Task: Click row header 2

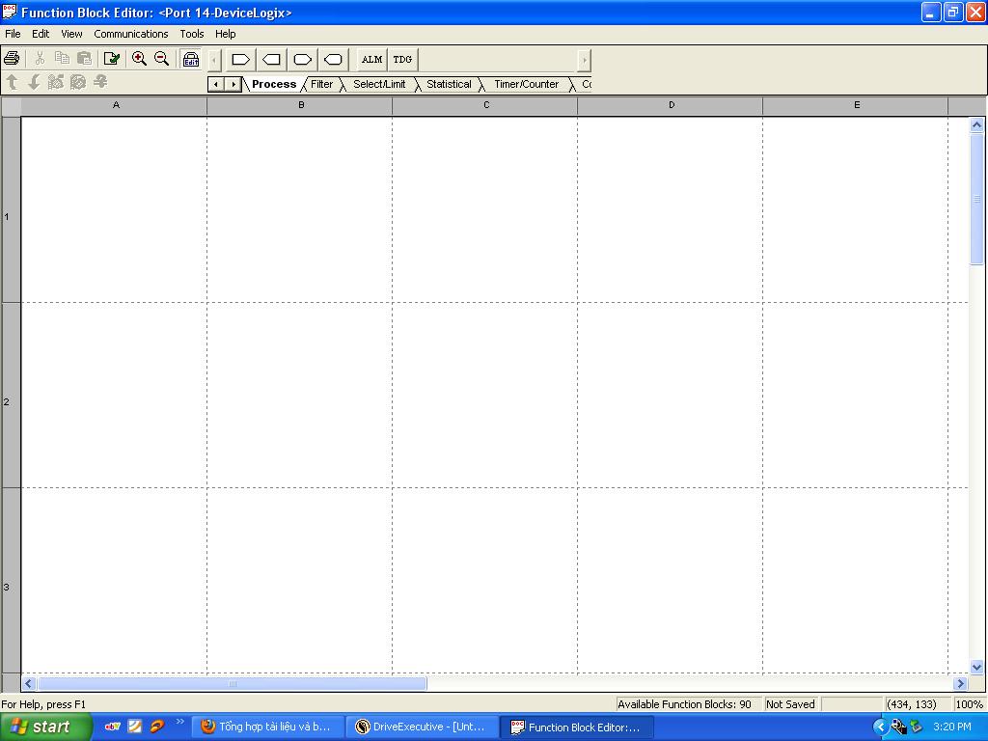Action: (x=11, y=395)
